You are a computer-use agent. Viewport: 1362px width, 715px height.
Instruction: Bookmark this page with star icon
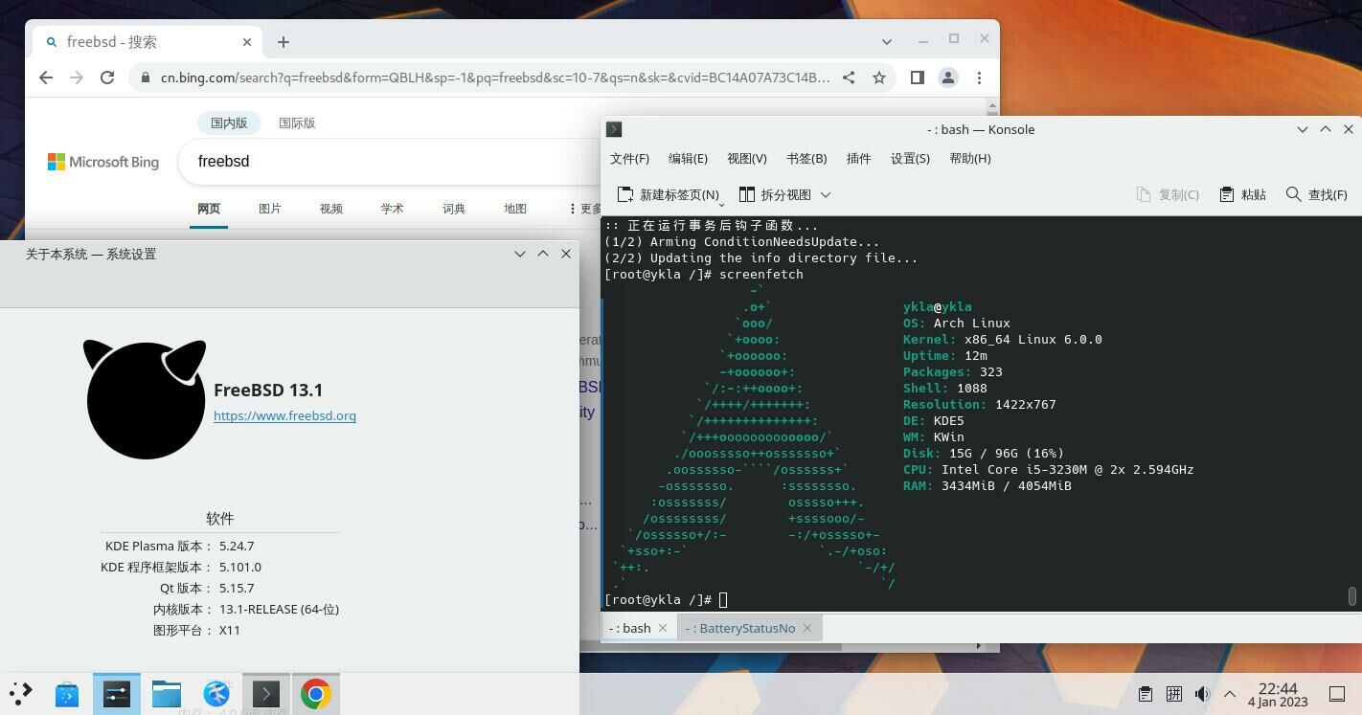(879, 78)
